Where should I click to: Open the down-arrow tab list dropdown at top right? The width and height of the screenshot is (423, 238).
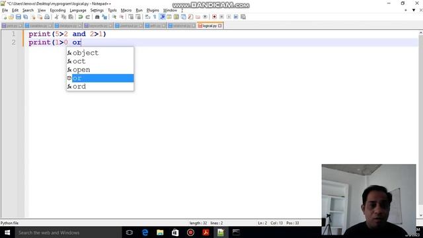point(414,11)
